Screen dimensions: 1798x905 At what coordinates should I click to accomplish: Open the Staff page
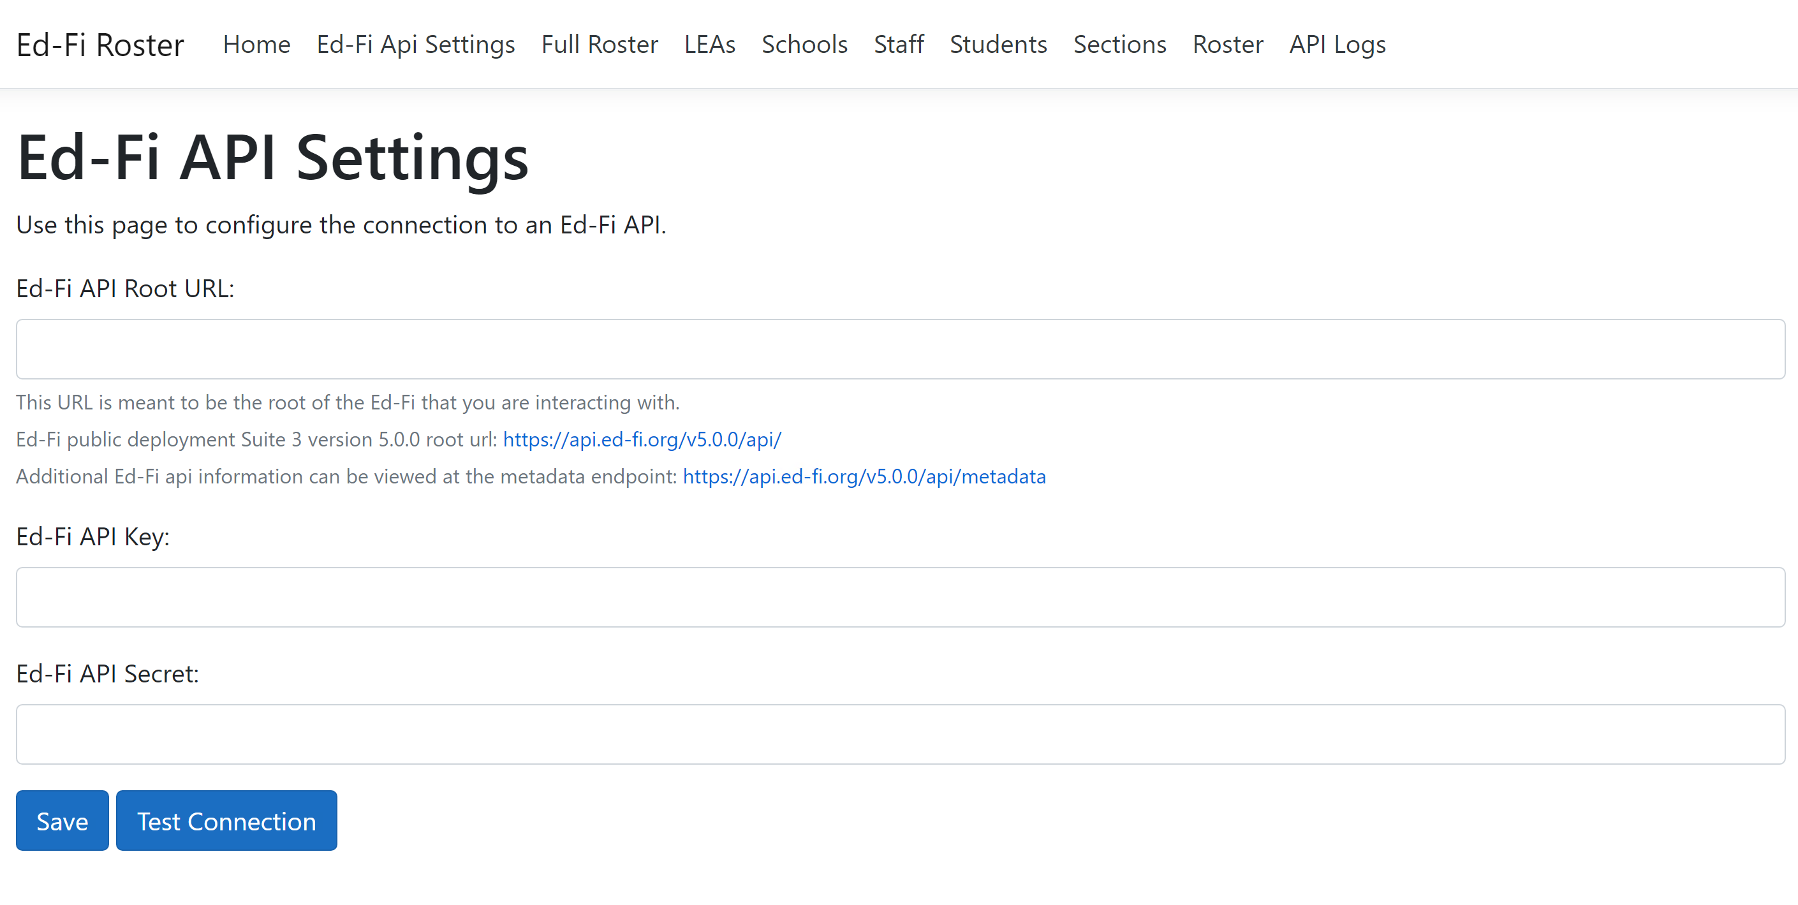click(898, 45)
